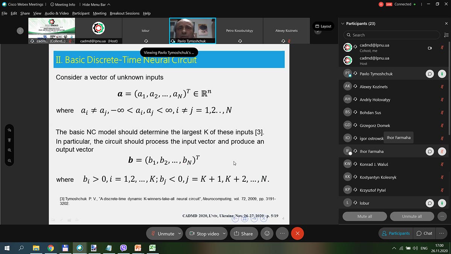Viewport: 451px width, 254px height.
Task: Toggle Pavlo Tymoshchuk's green microphone
Action: point(442,74)
